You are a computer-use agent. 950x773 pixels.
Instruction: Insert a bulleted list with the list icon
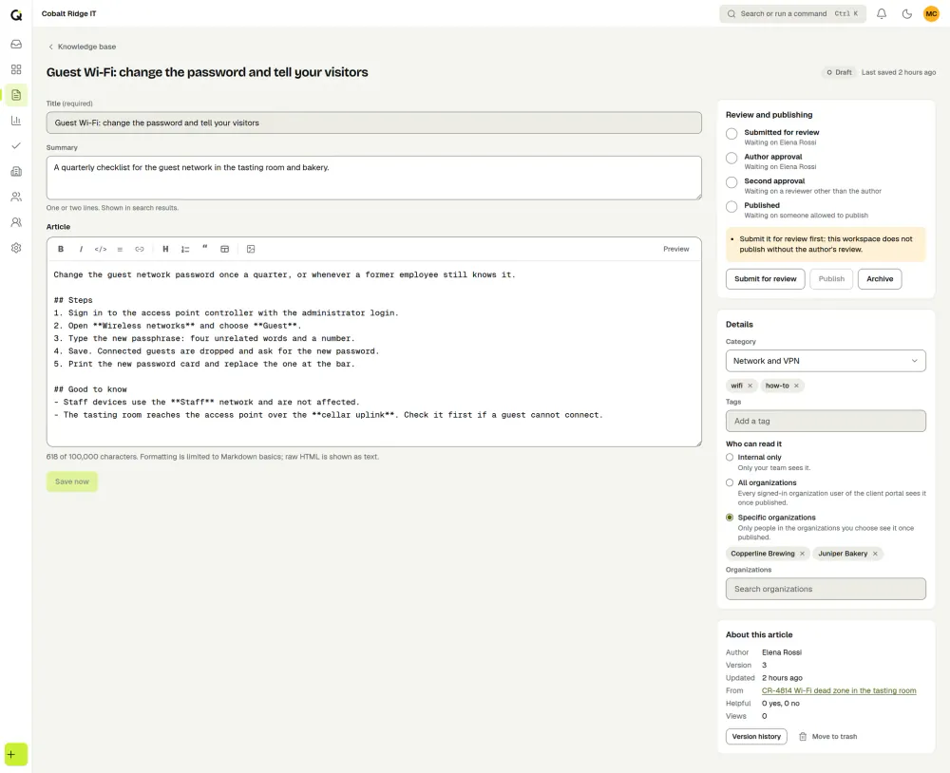(x=120, y=249)
